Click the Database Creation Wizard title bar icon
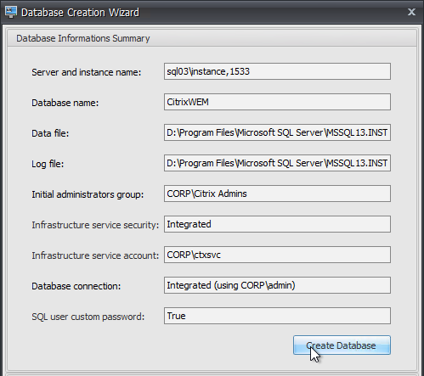Viewport: 424px width, 376px height. pyautogui.click(x=11, y=12)
